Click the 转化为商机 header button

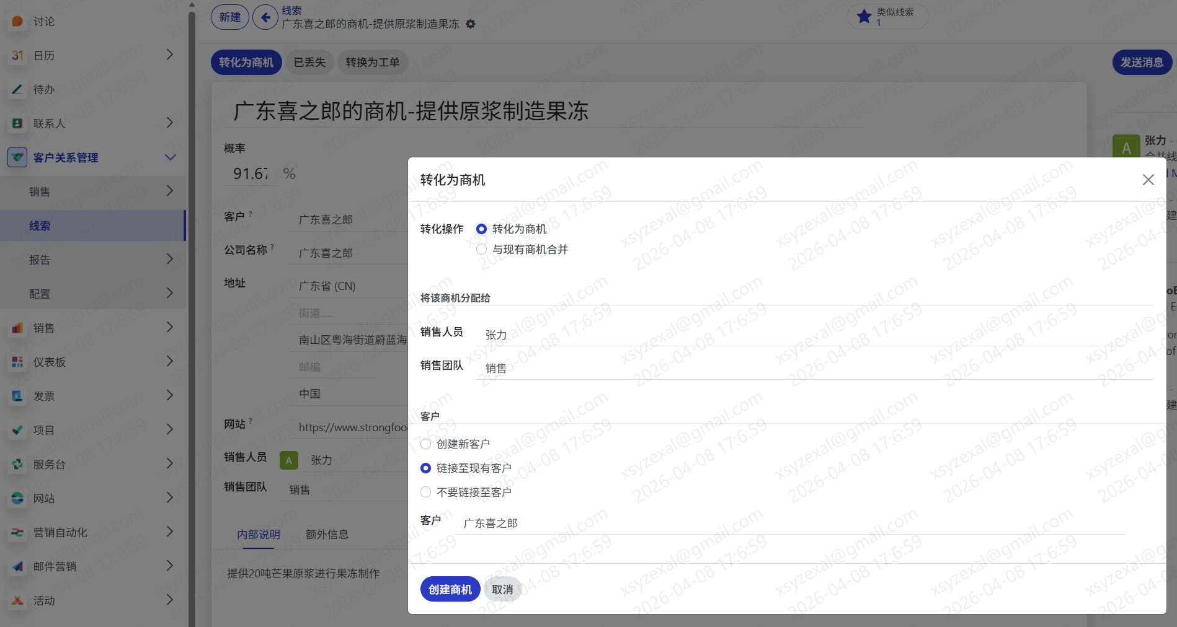pyautogui.click(x=246, y=63)
